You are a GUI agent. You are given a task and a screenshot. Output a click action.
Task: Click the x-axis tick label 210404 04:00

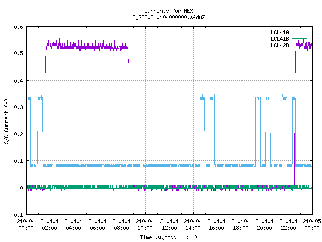click(73, 224)
